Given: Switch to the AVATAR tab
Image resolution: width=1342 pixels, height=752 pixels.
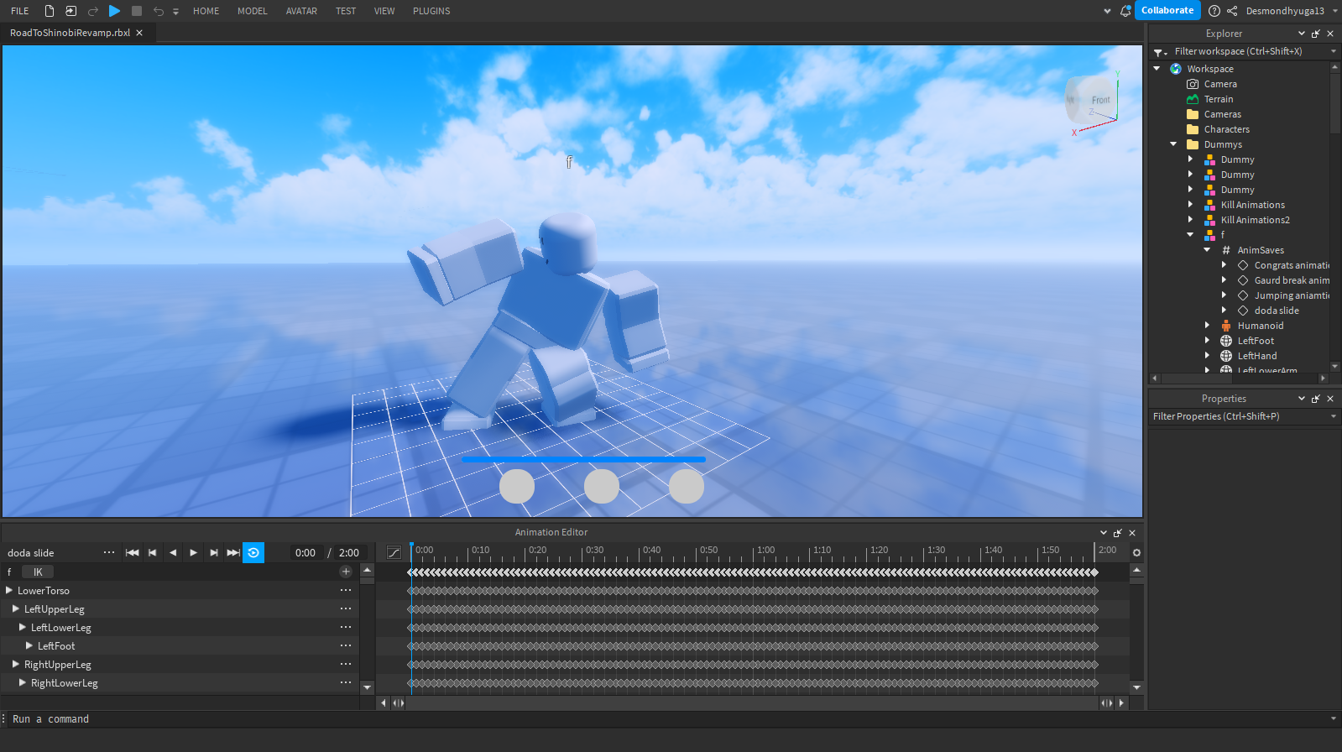Looking at the screenshot, I should [x=301, y=11].
